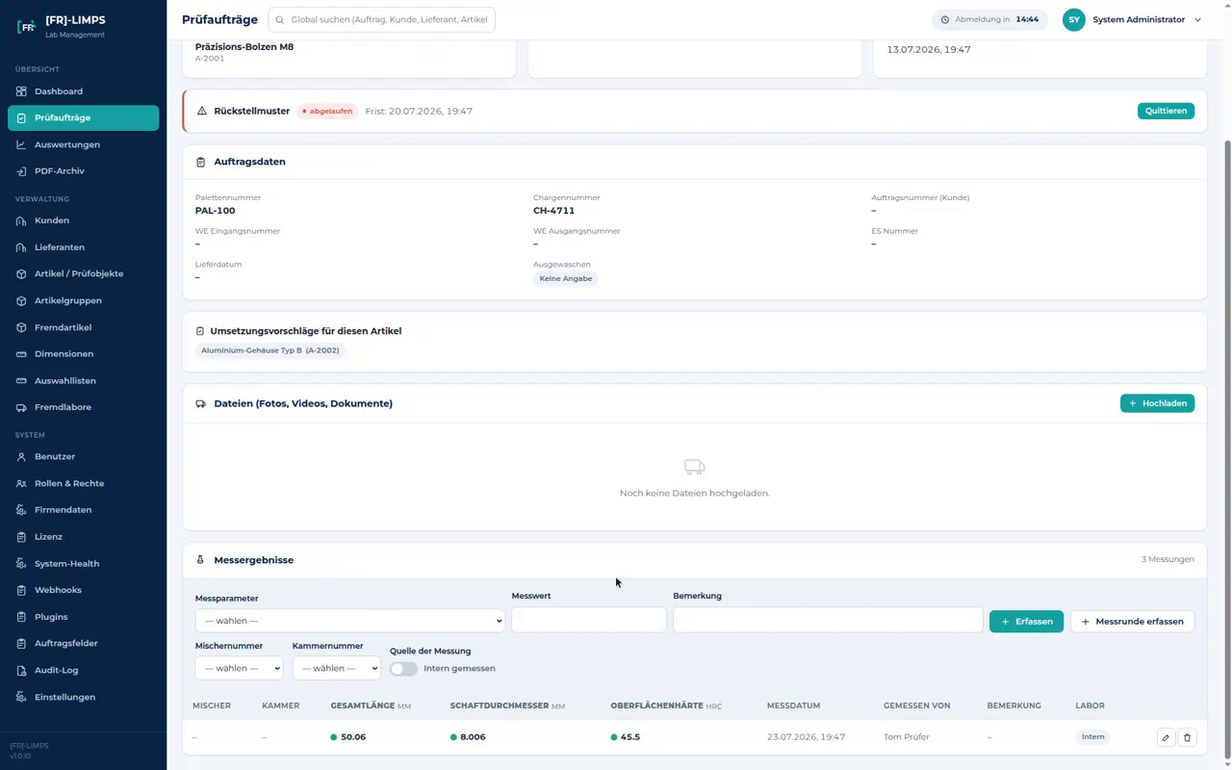Click the Lieferanten sidebar icon
Screen dimensions: 1232x770
(21, 247)
